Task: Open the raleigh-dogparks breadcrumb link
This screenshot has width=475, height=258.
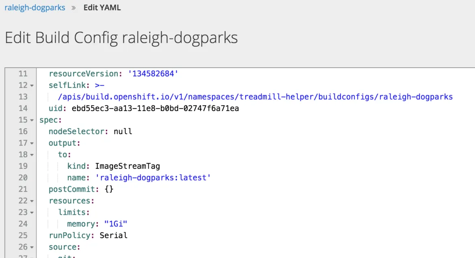Action: point(35,7)
